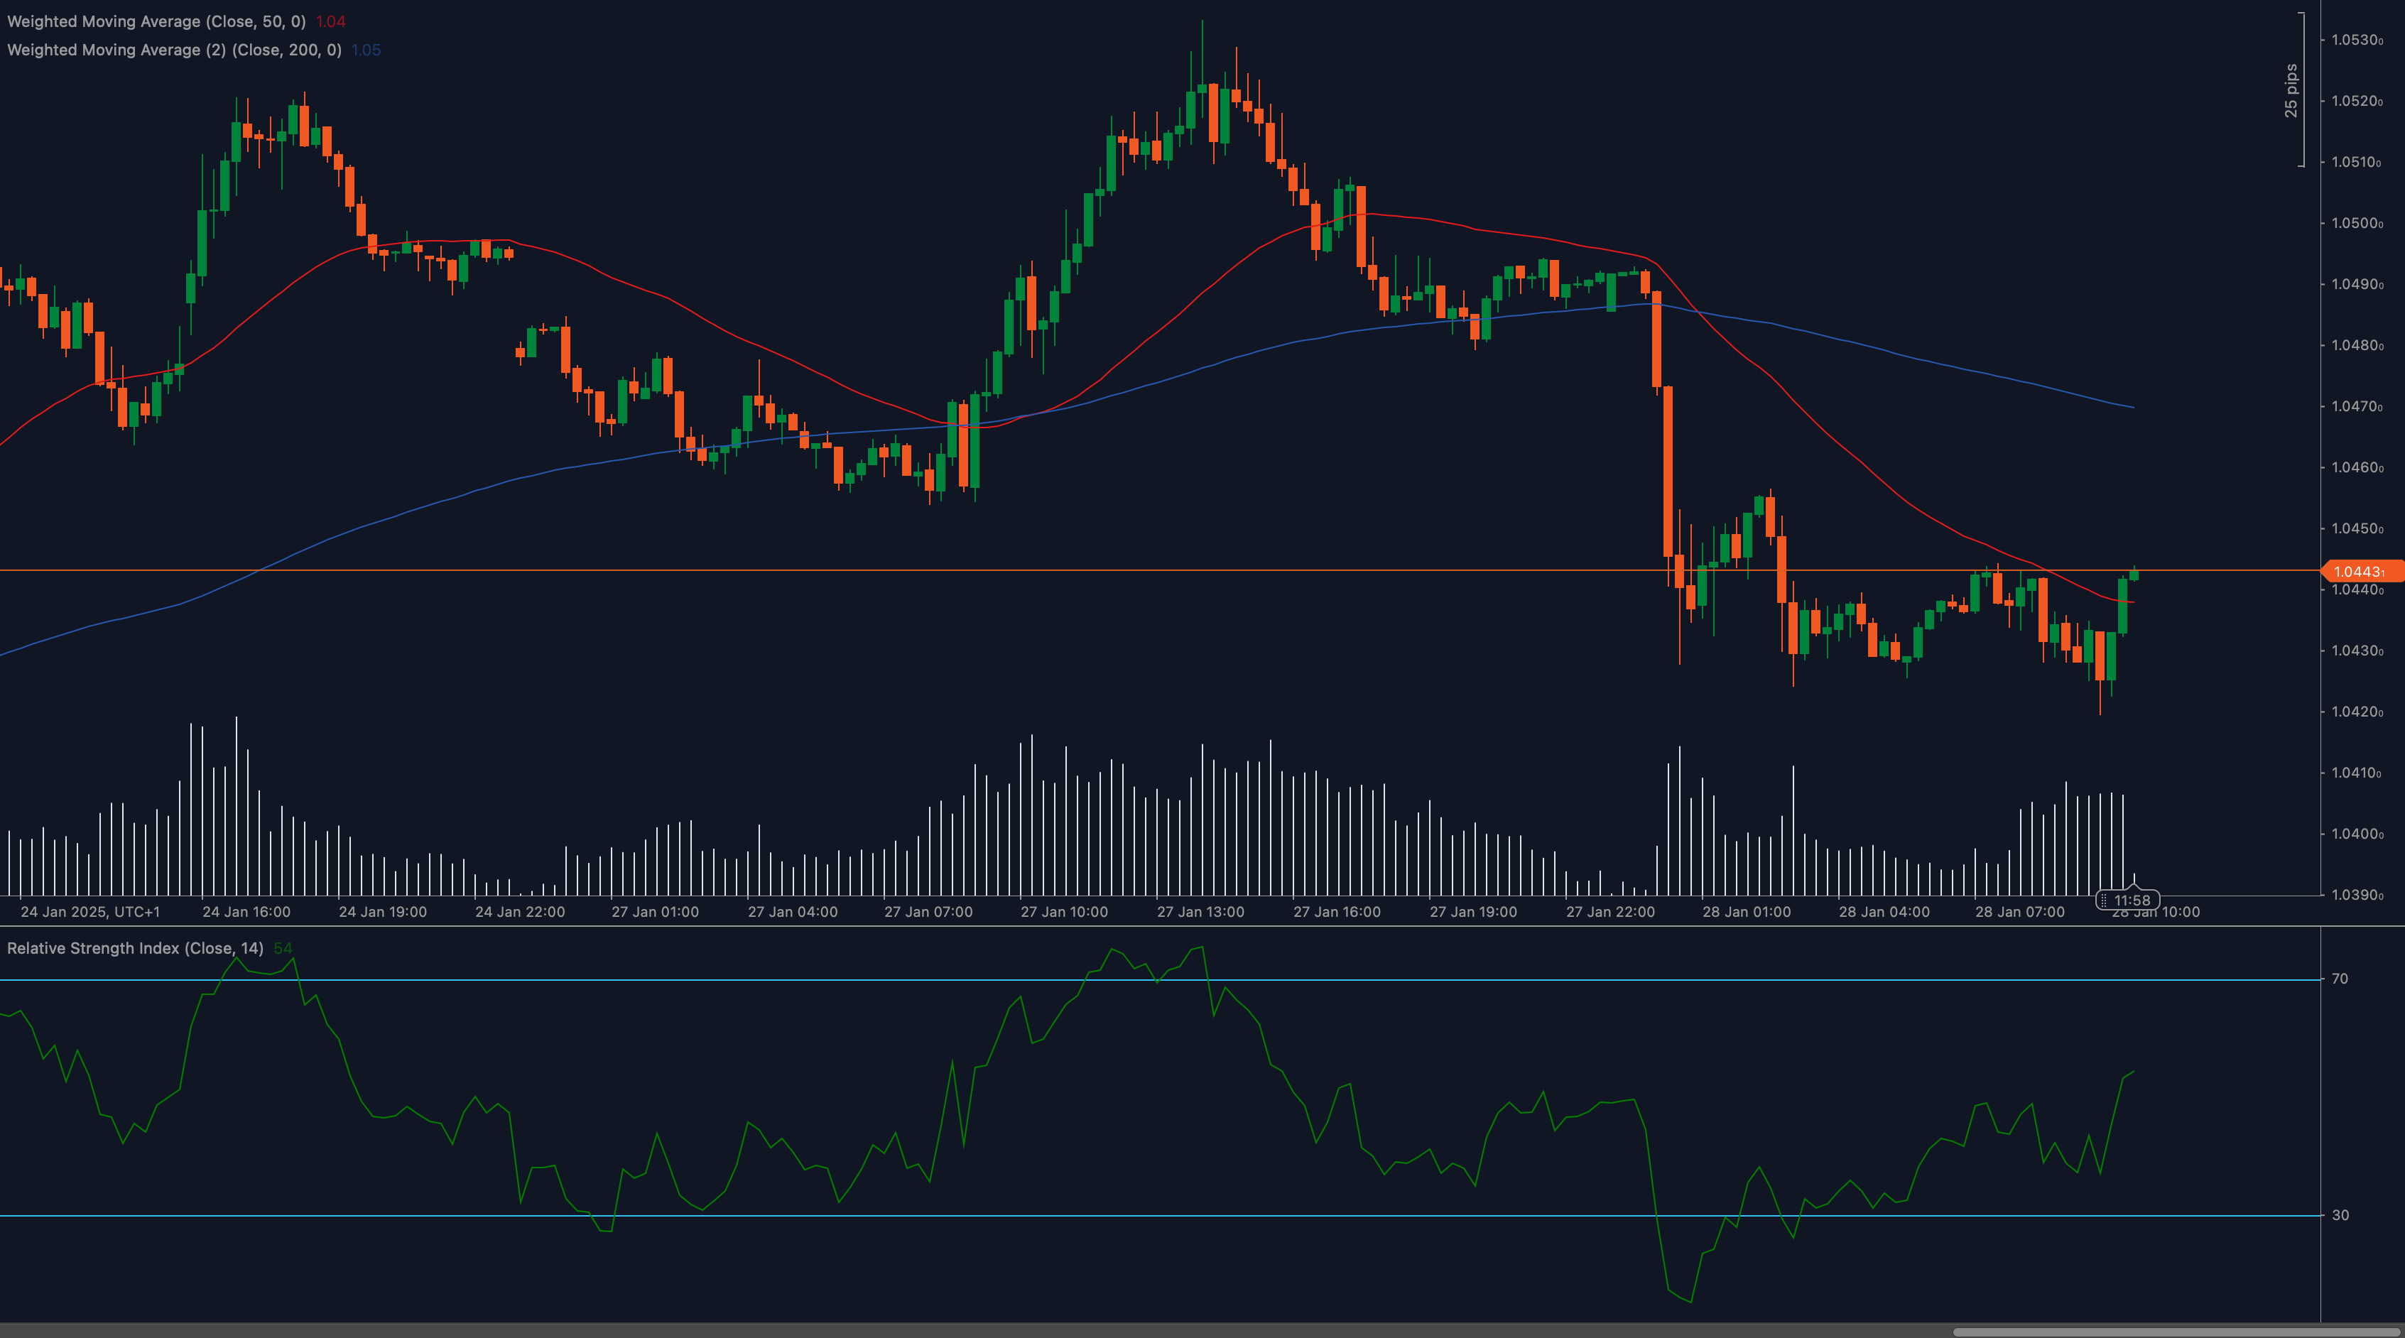The height and width of the screenshot is (1338, 2405).
Task: Click the 27 Jan 10:00 time axis label
Action: (x=1064, y=911)
